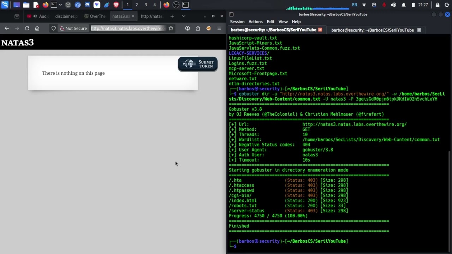This screenshot has height=254, width=452.
Task: Click the show desktop panel icon
Action: [17, 5]
